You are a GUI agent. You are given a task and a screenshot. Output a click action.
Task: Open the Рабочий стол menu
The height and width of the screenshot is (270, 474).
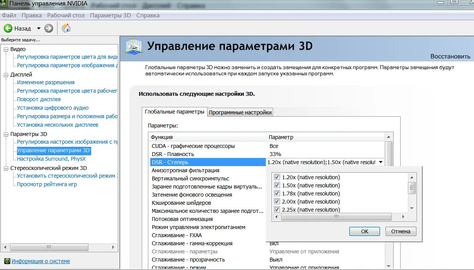click(66, 15)
